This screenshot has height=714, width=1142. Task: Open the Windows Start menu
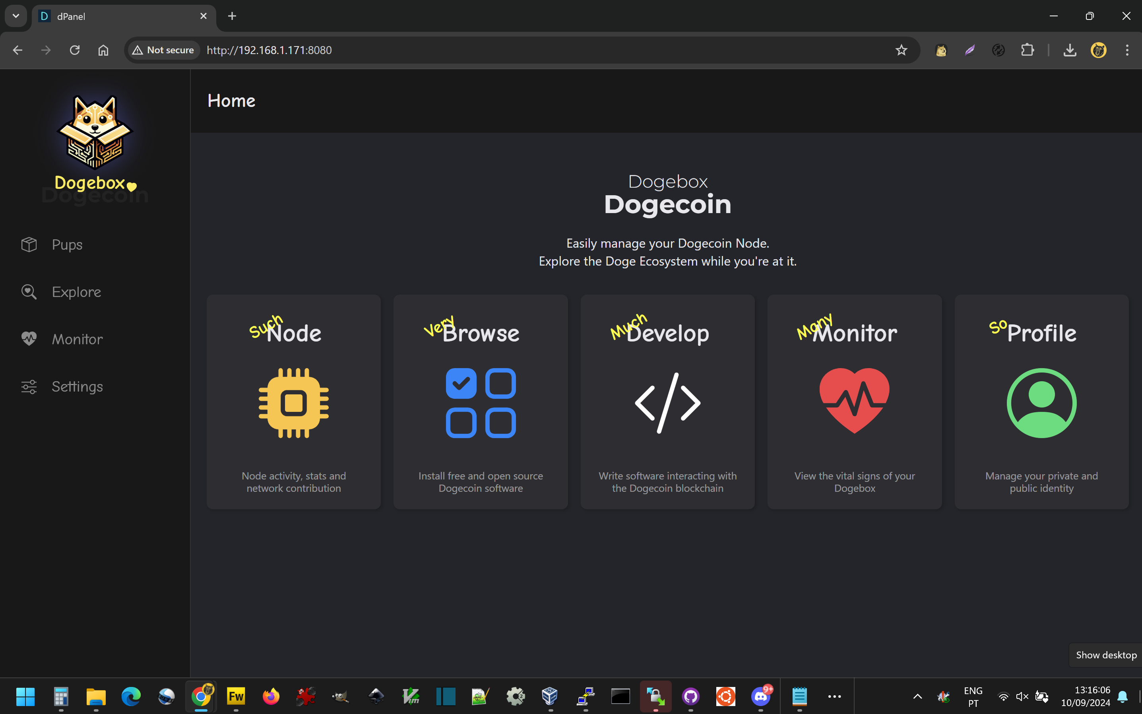pos(25,696)
